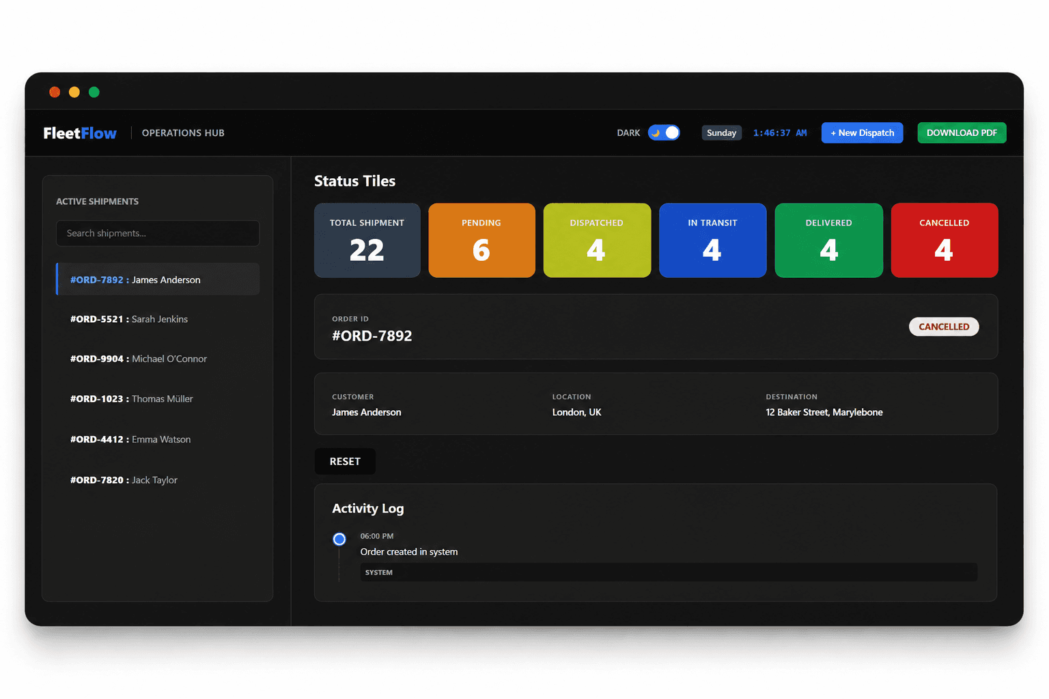Click the Sunday day label

pos(721,132)
